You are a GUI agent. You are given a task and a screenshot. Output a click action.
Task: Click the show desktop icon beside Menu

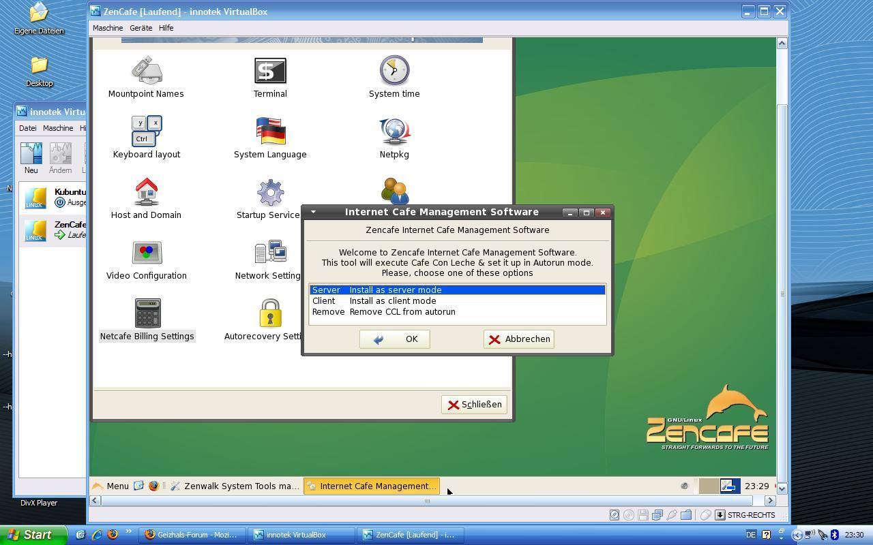pos(138,486)
